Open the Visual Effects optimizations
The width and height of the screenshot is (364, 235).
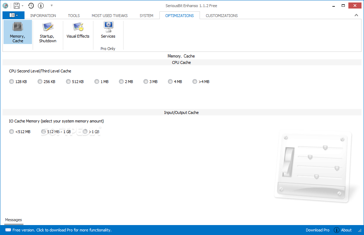[78, 30]
